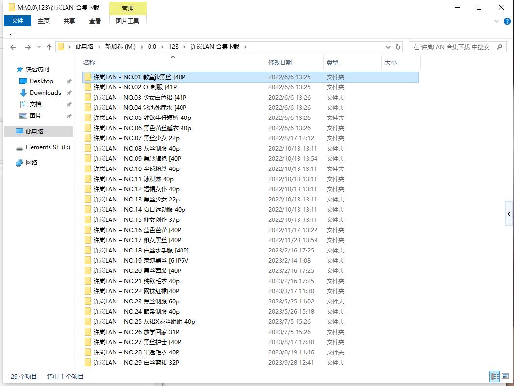This screenshot has width=514, height=386.
Task: Select folder icon of NO.07 黑丝少女 22p
Action: (x=88, y=138)
